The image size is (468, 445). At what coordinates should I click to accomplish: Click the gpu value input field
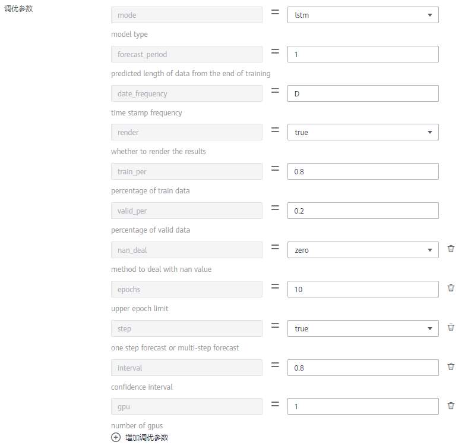362,406
